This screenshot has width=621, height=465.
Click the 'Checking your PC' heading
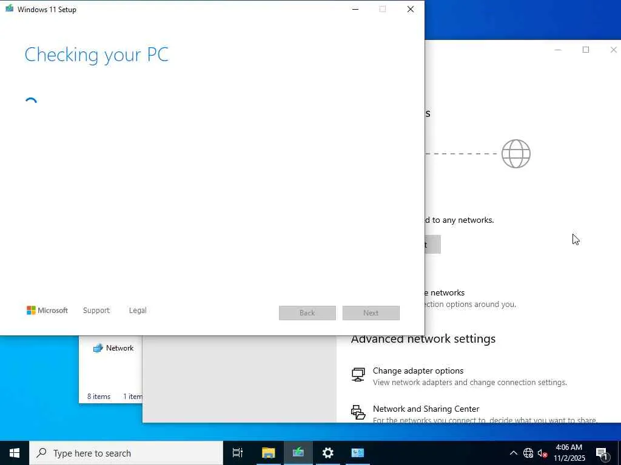(96, 54)
